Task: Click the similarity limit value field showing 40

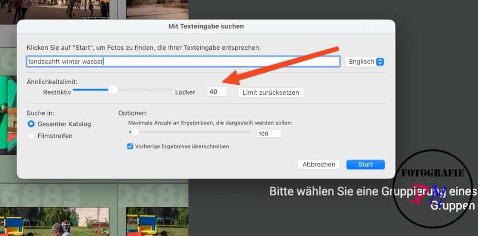Action: [217, 92]
